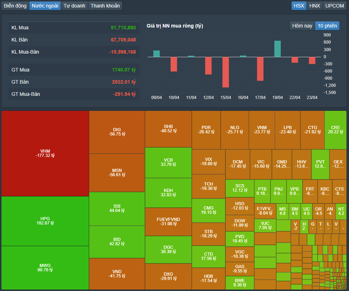Click the GT Mua value 1740.07 tỷ
The width and height of the screenshot is (349, 291).
[124, 70]
